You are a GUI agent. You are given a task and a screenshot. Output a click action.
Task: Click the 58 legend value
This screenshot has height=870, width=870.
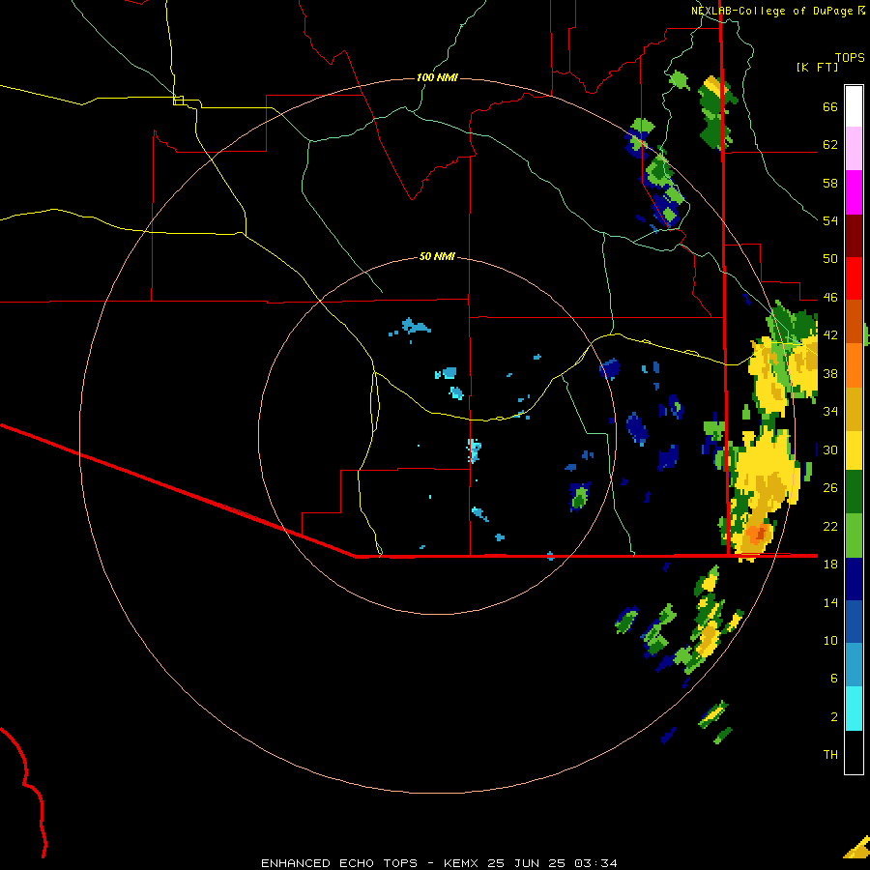click(x=830, y=183)
